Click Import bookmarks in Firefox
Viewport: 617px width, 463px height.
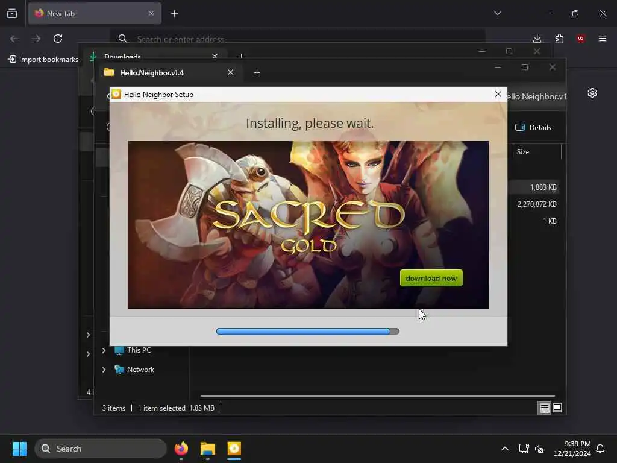[43, 60]
